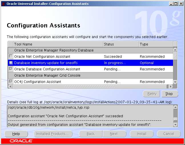Click the Tool Name column header
The width and height of the screenshot is (185, 145).
pyautogui.click(x=58, y=44)
